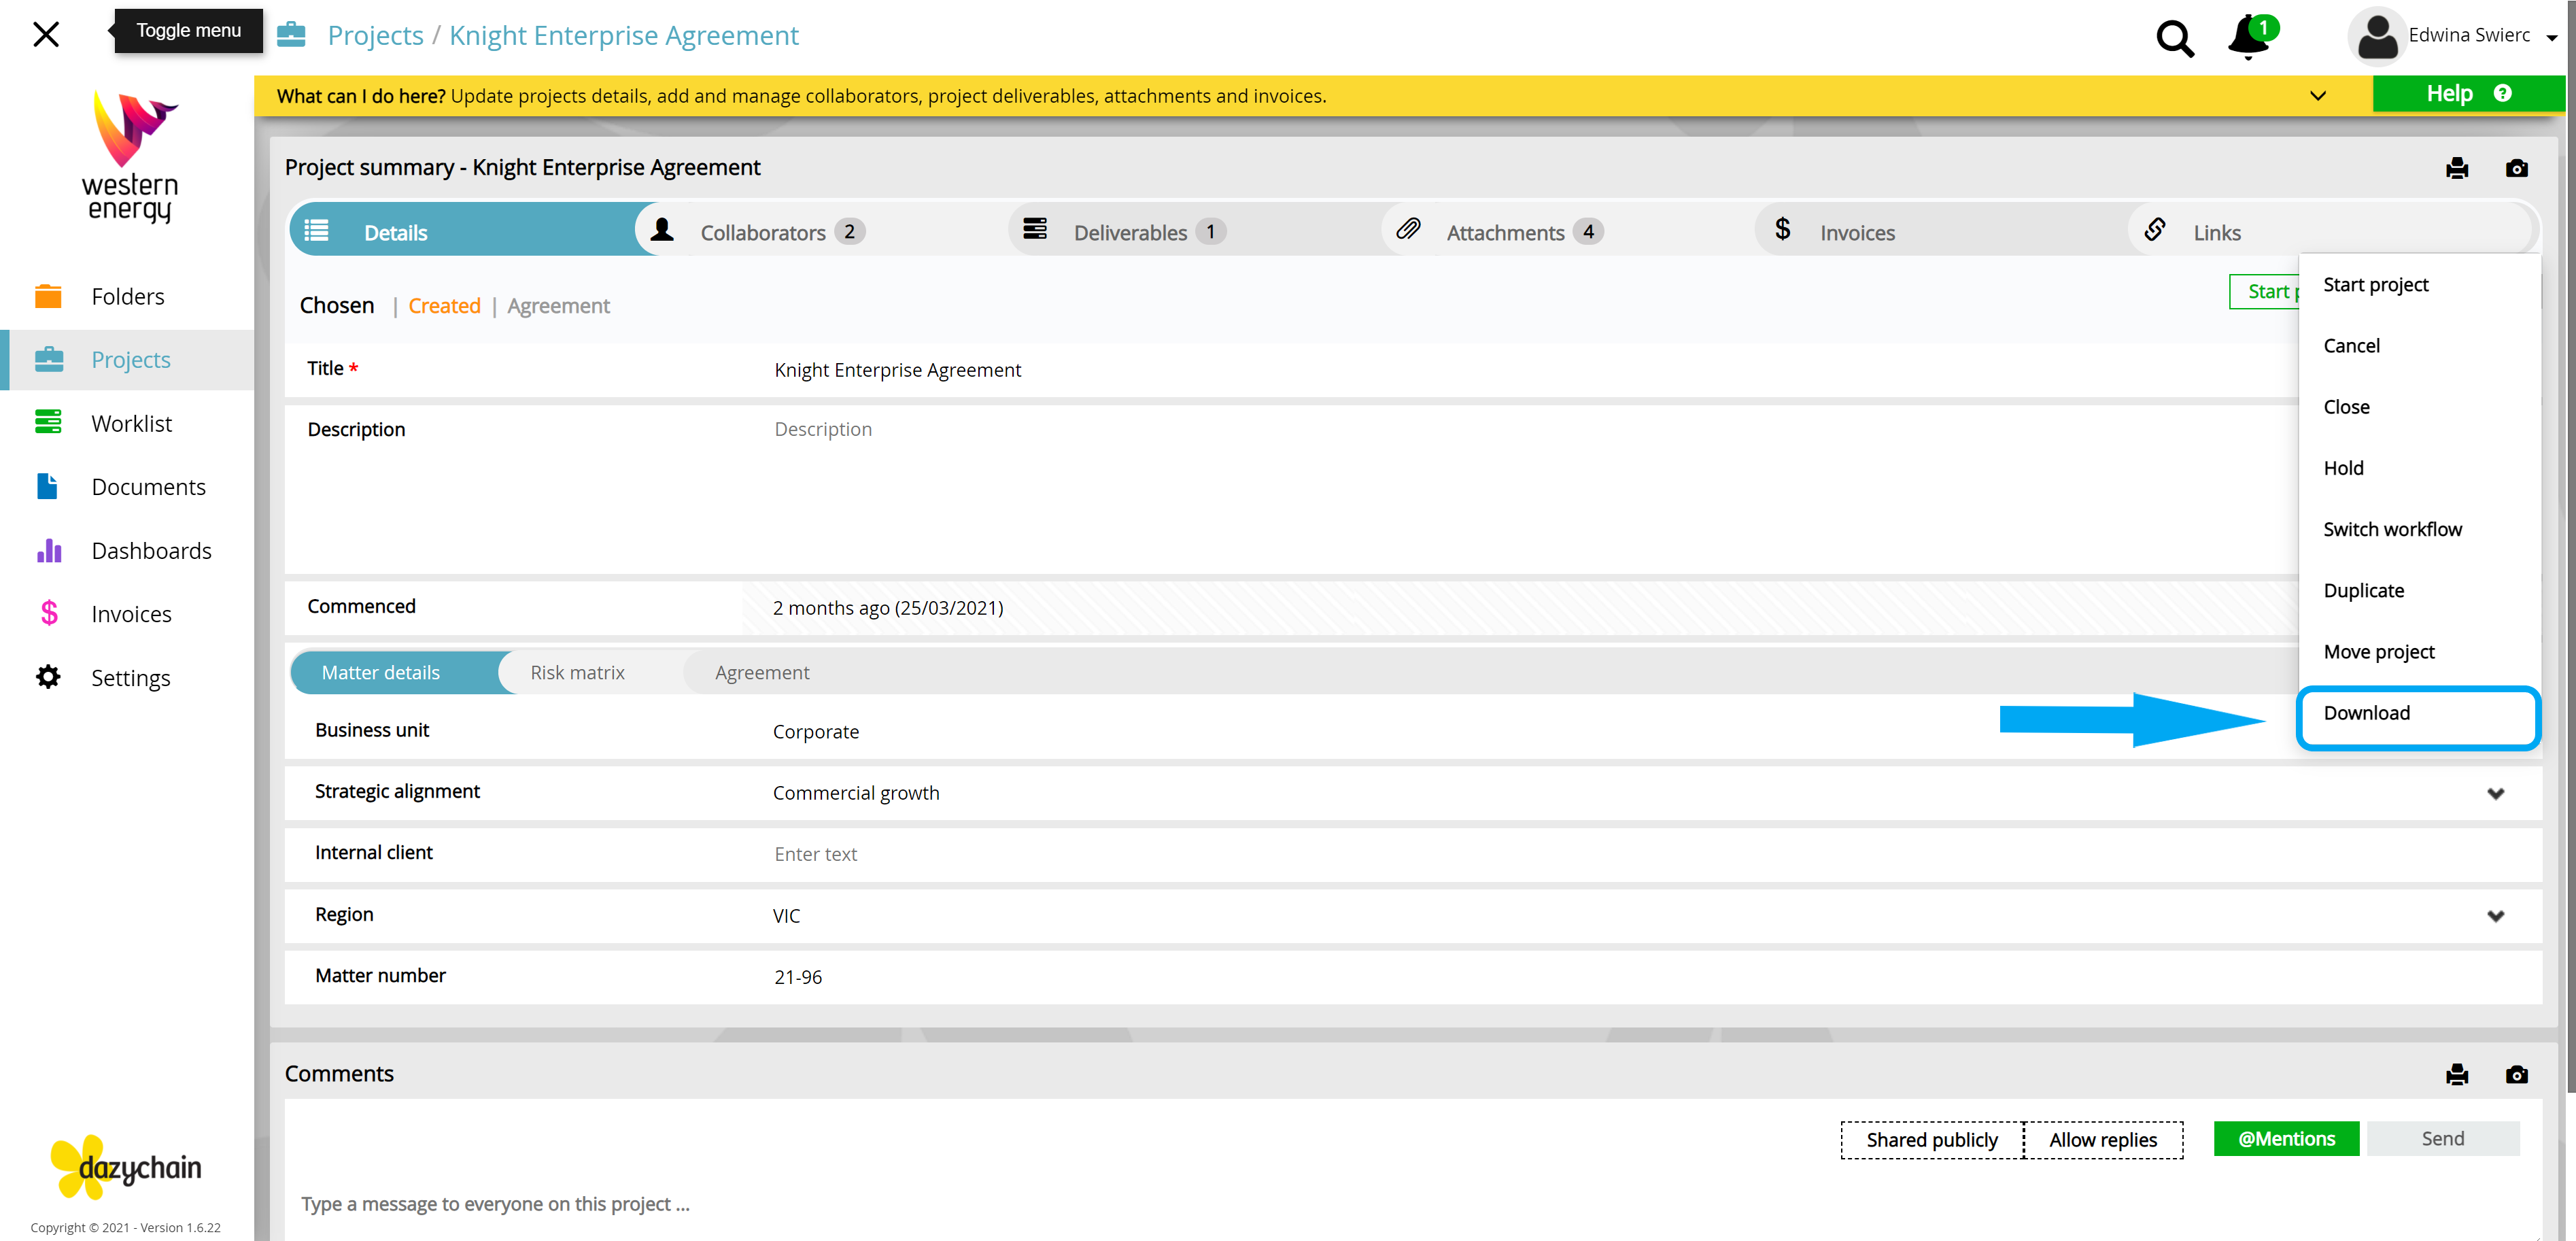This screenshot has width=2576, height=1241.
Task: Click the Documents sidebar icon
Action: pyautogui.click(x=47, y=487)
